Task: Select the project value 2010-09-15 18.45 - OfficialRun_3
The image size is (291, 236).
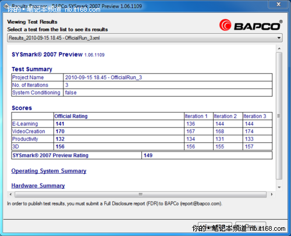Action: 104,78
